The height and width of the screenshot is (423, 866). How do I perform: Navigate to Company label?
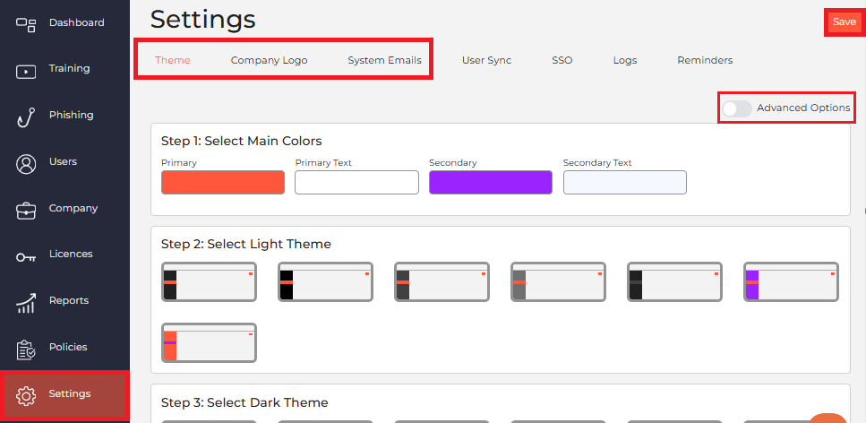73,208
